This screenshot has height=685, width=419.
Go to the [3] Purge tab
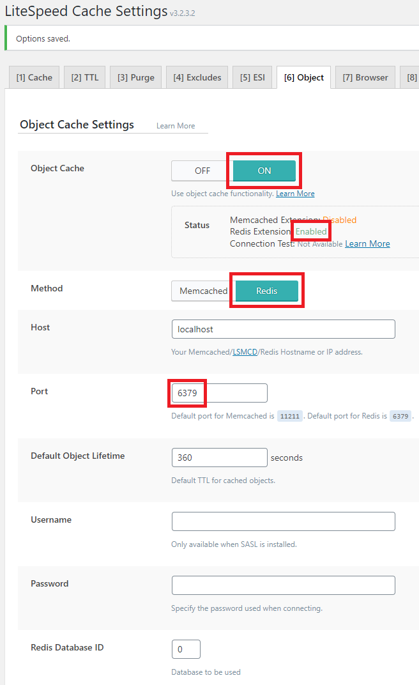click(136, 77)
